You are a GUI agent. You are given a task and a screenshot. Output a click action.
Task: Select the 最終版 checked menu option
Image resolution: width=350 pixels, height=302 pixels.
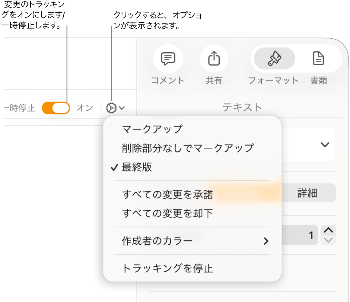click(x=137, y=167)
